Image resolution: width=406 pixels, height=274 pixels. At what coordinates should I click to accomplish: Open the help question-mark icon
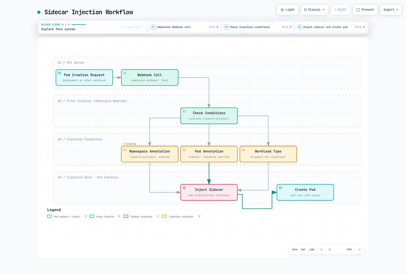tap(330, 250)
